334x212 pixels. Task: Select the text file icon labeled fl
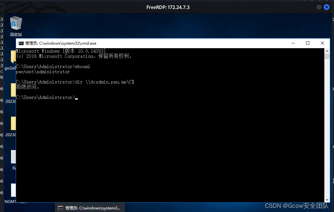[13, 160]
